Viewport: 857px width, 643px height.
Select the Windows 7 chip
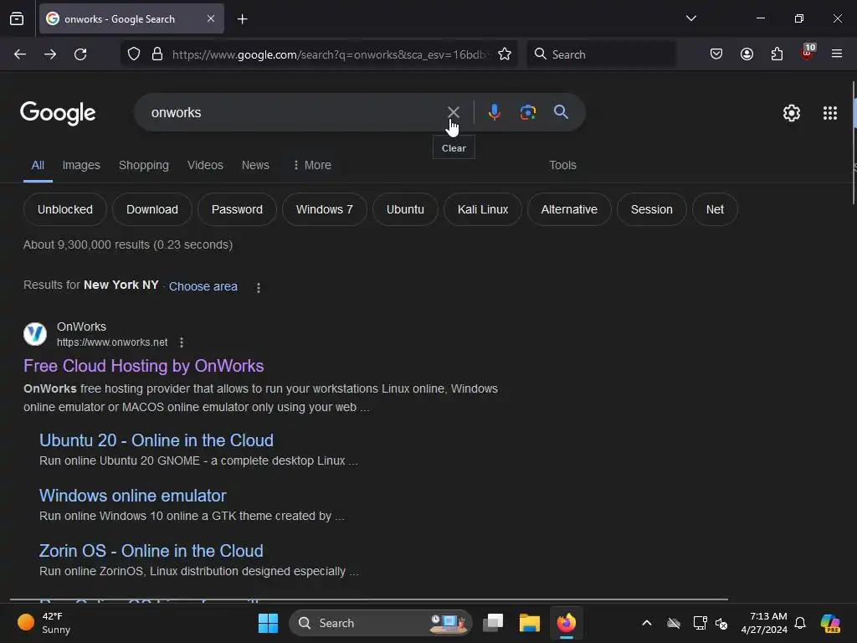[x=324, y=209]
